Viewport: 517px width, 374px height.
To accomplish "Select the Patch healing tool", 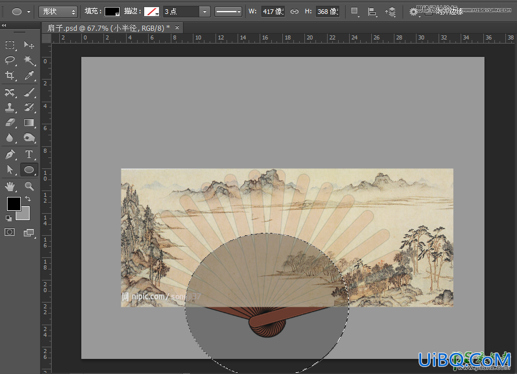I will pos(10,92).
